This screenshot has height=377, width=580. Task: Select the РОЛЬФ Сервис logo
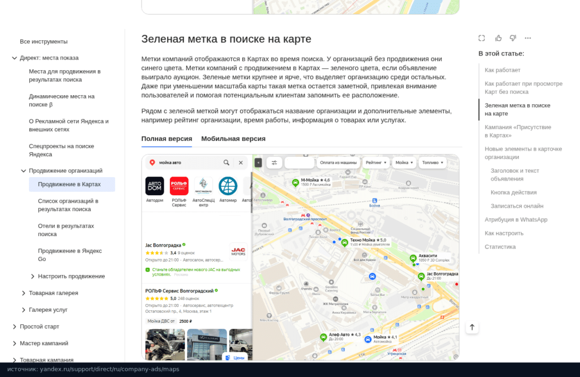click(x=179, y=186)
